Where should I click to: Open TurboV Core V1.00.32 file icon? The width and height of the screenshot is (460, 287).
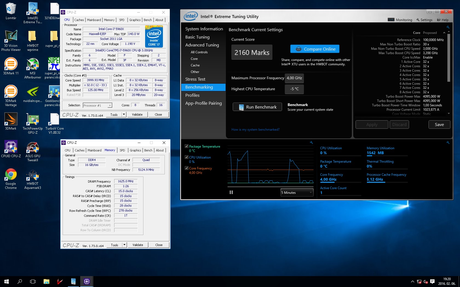tap(54, 123)
